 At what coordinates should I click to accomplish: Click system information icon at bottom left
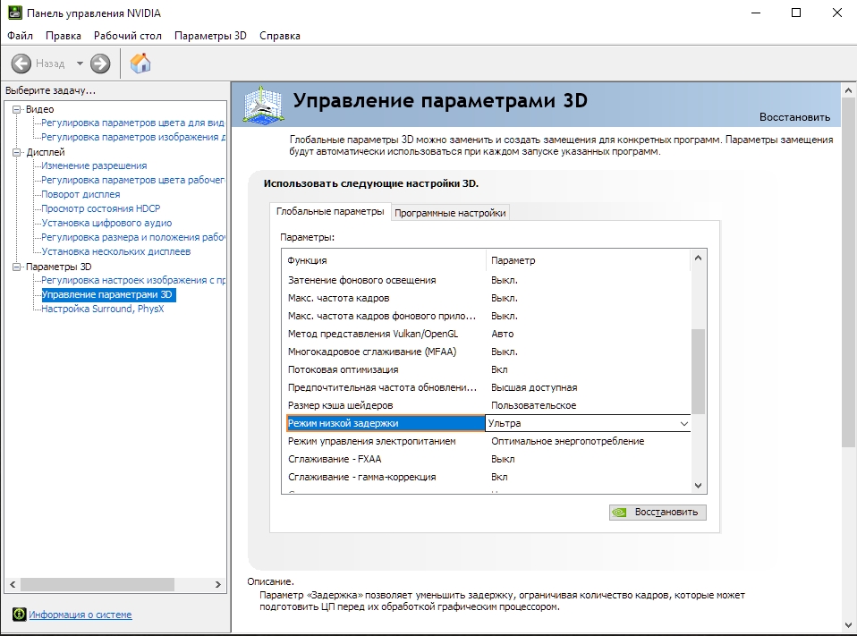point(19,615)
